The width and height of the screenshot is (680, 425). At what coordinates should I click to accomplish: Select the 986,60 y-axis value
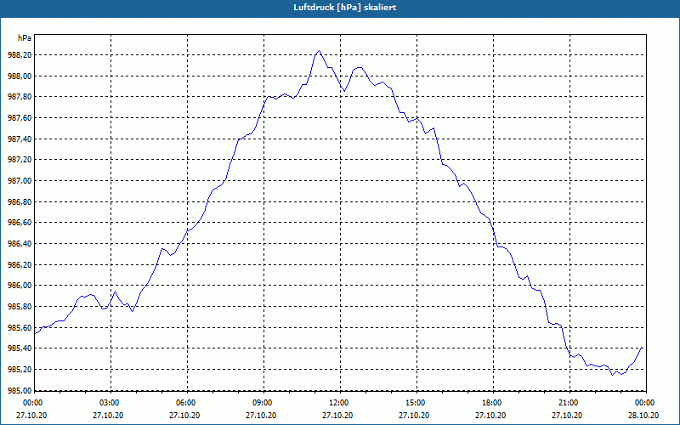(20, 223)
